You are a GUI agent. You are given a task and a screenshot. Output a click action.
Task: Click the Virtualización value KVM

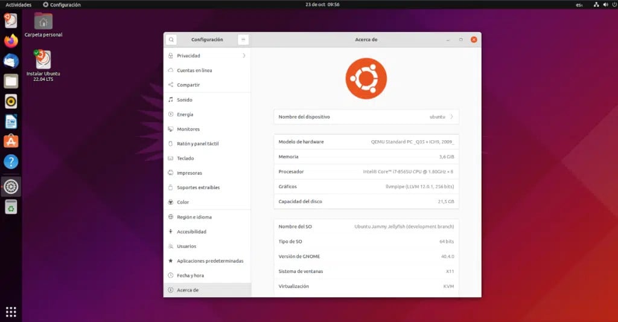pos(448,286)
